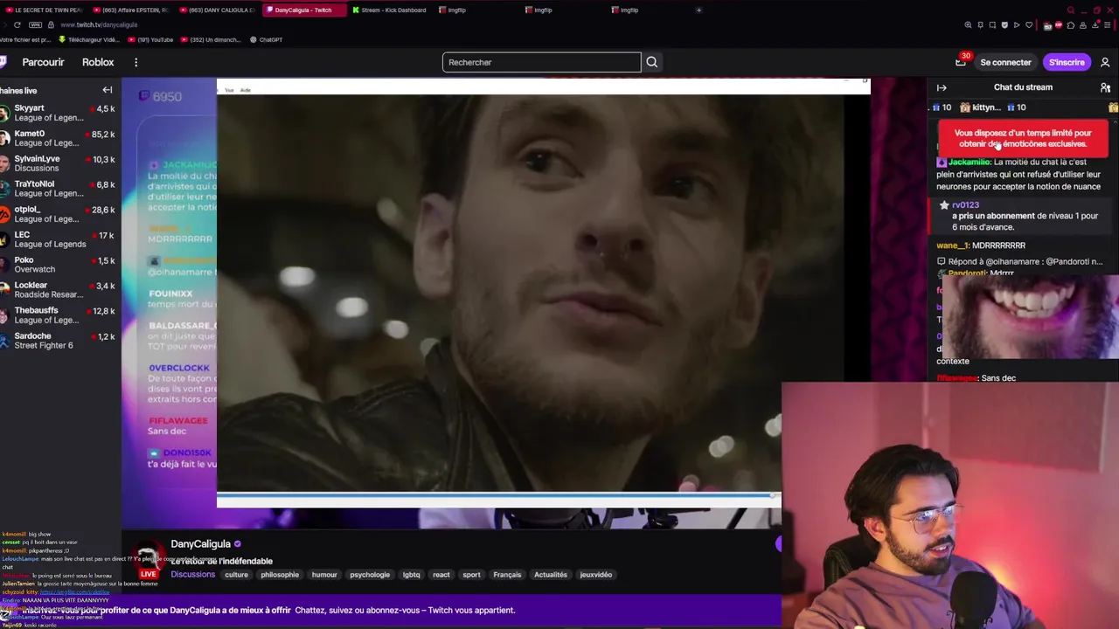Collapse the stream chat panel arrow
This screenshot has height=629, width=1119.
coord(942,87)
